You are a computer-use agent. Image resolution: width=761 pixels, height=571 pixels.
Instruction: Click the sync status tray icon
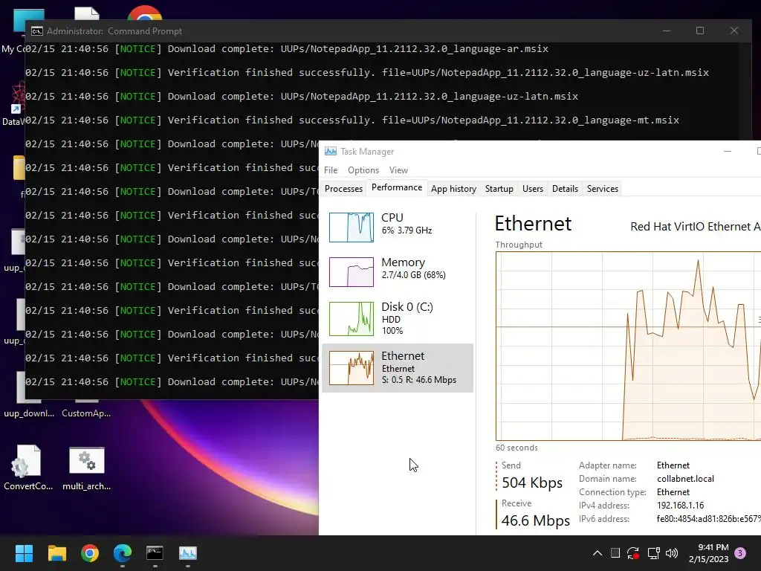(x=633, y=553)
